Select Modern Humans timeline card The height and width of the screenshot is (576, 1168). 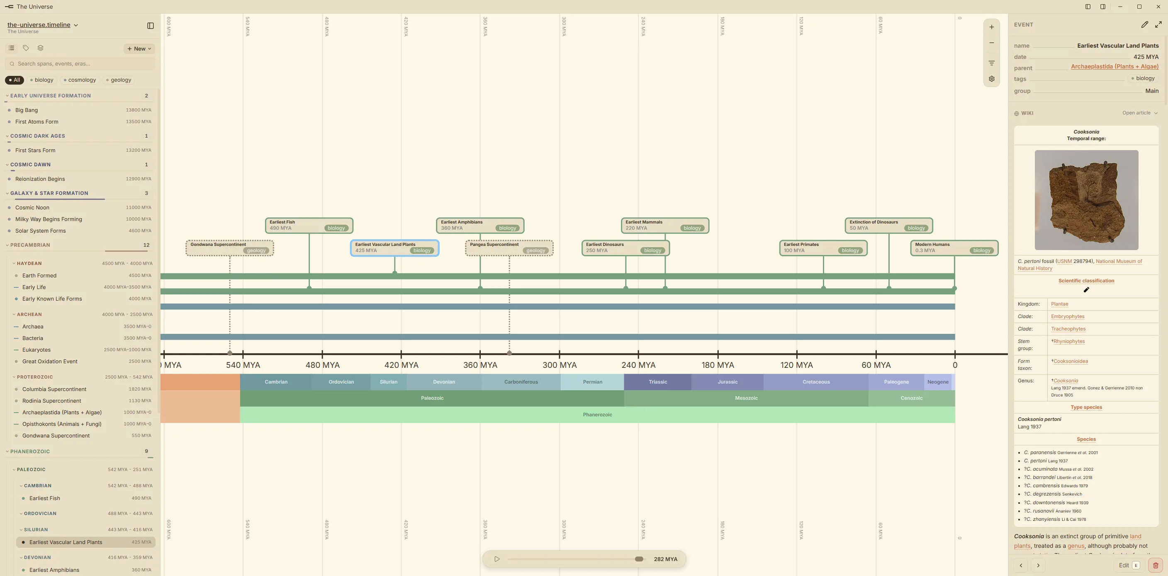(954, 248)
